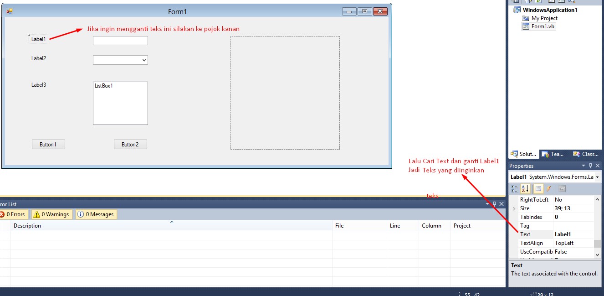This screenshot has height=296, width=604.
Task: Pin the Properties window with its pin toggle
Action: click(590, 165)
